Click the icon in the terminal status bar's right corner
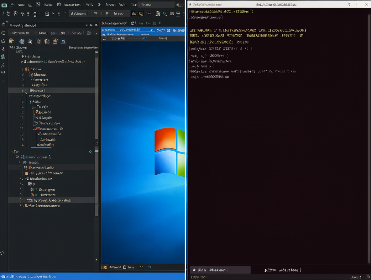 tap(368, 277)
